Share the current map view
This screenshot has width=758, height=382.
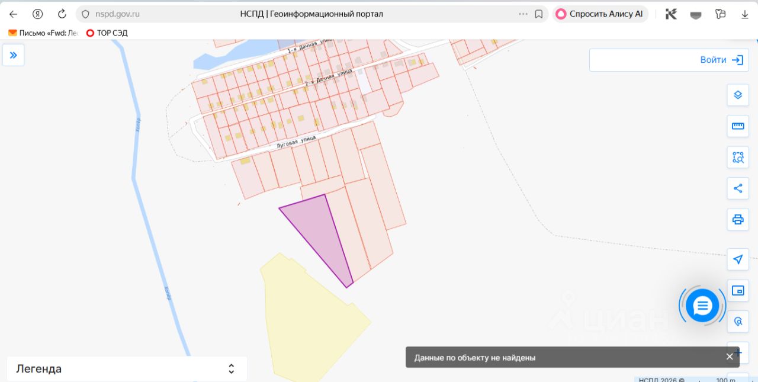[x=738, y=188]
